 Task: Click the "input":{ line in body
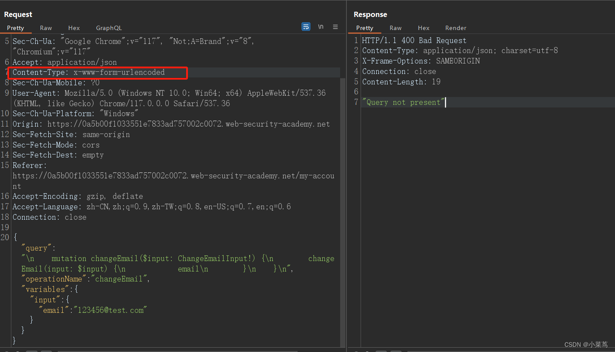49,300
